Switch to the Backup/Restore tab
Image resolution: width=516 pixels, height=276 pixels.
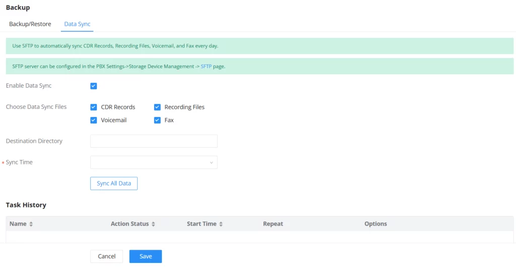(30, 24)
